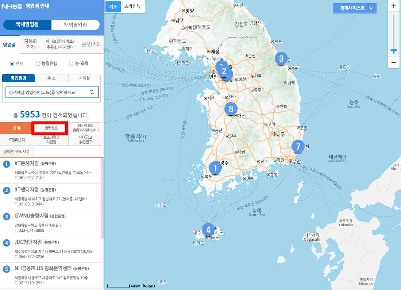401x290 pixels.
Task: Select the 지하철 search tab
Action: [84, 78]
